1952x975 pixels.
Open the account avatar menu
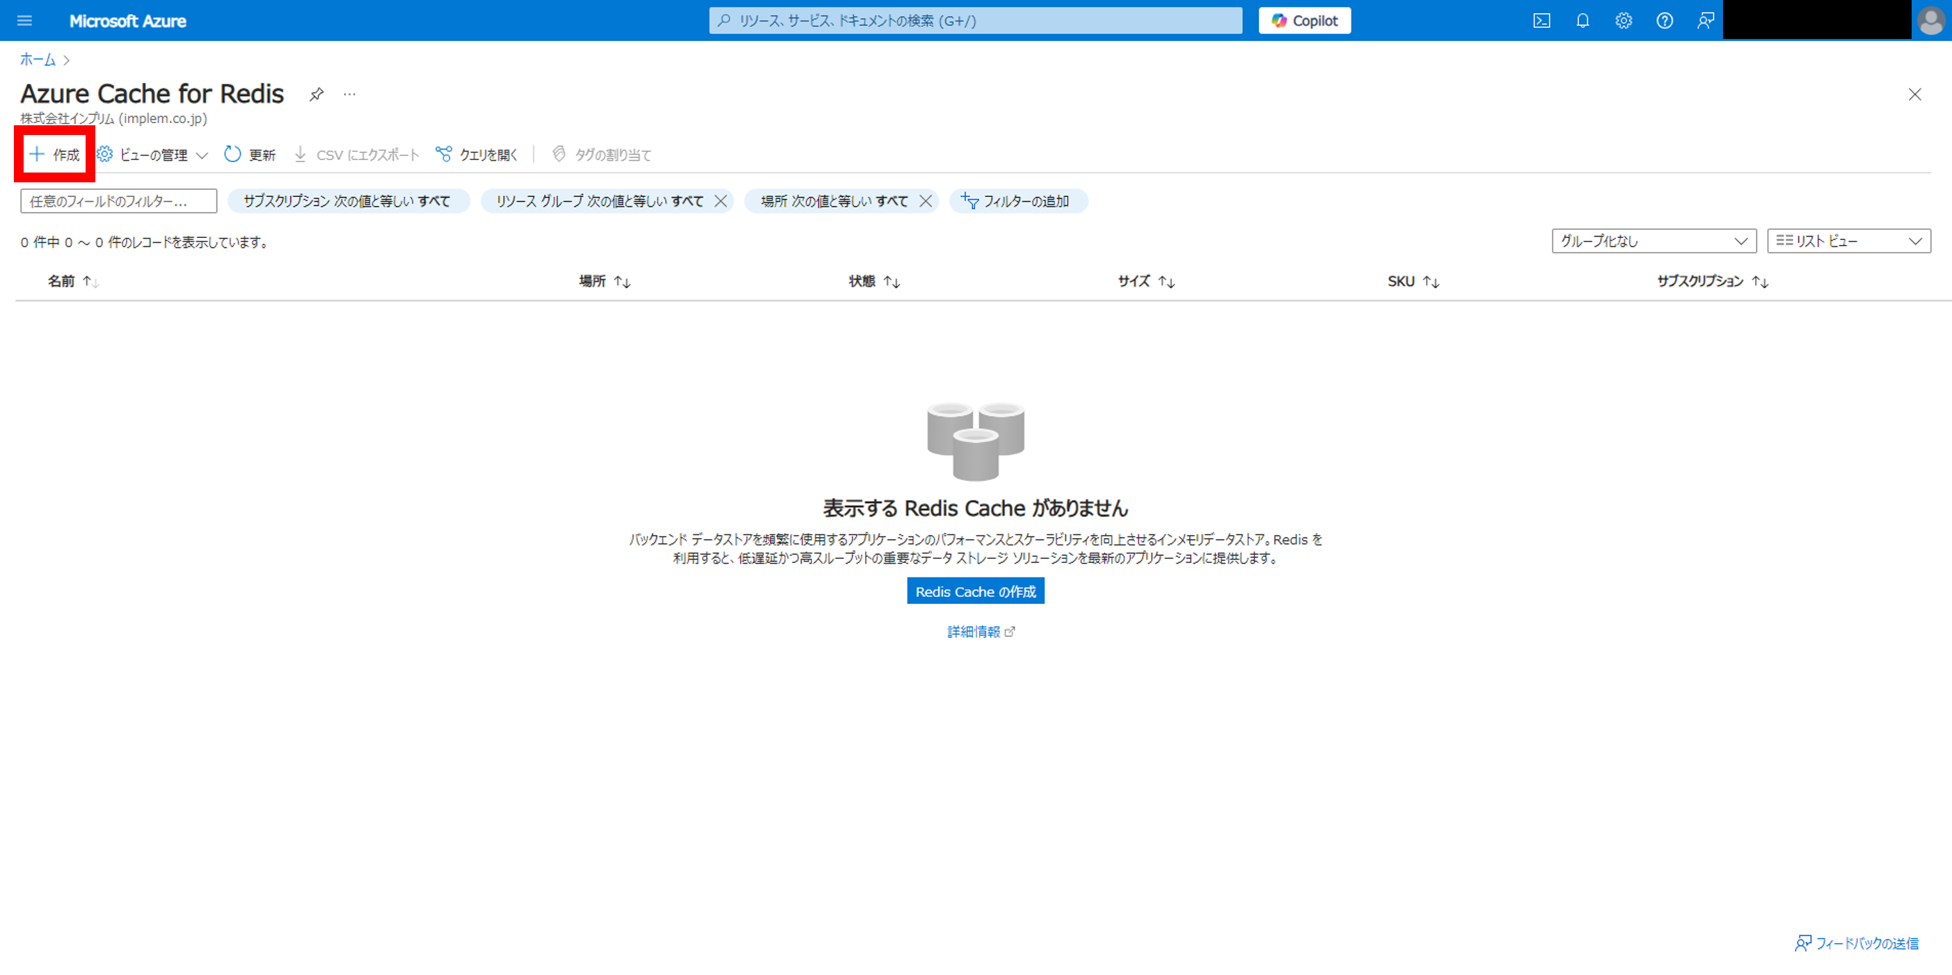pos(1931,20)
